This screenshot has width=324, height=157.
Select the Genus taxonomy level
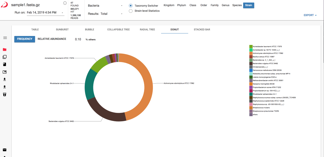226,5
